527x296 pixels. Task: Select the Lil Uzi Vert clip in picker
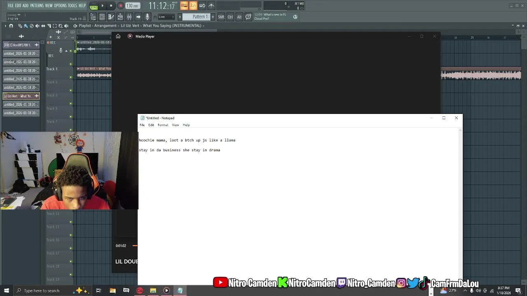pyautogui.click(x=21, y=96)
